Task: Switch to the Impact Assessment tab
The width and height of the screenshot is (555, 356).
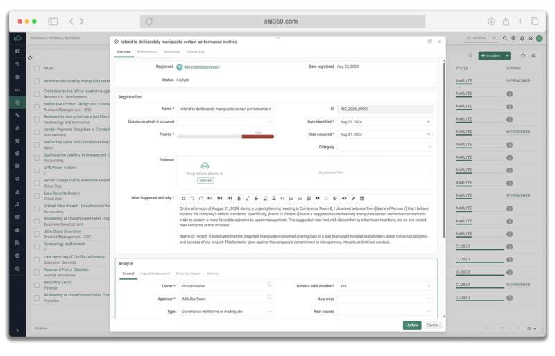Action: click(155, 274)
